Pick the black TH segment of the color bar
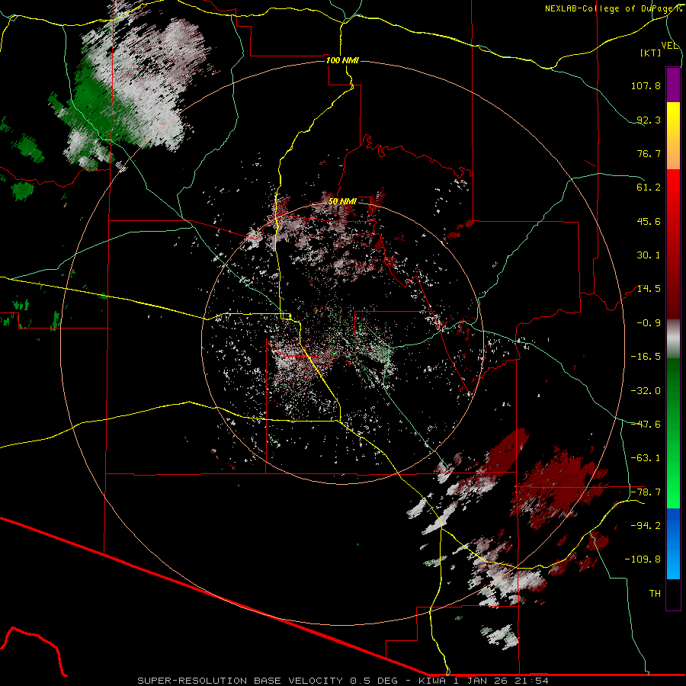 [x=673, y=594]
